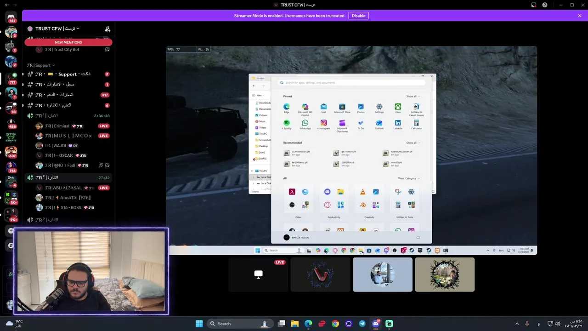Image resolution: width=588 pixels, height=331 pixels.
Task: Open text channel with 1 mention badge
Action: (x=68, y=85)
